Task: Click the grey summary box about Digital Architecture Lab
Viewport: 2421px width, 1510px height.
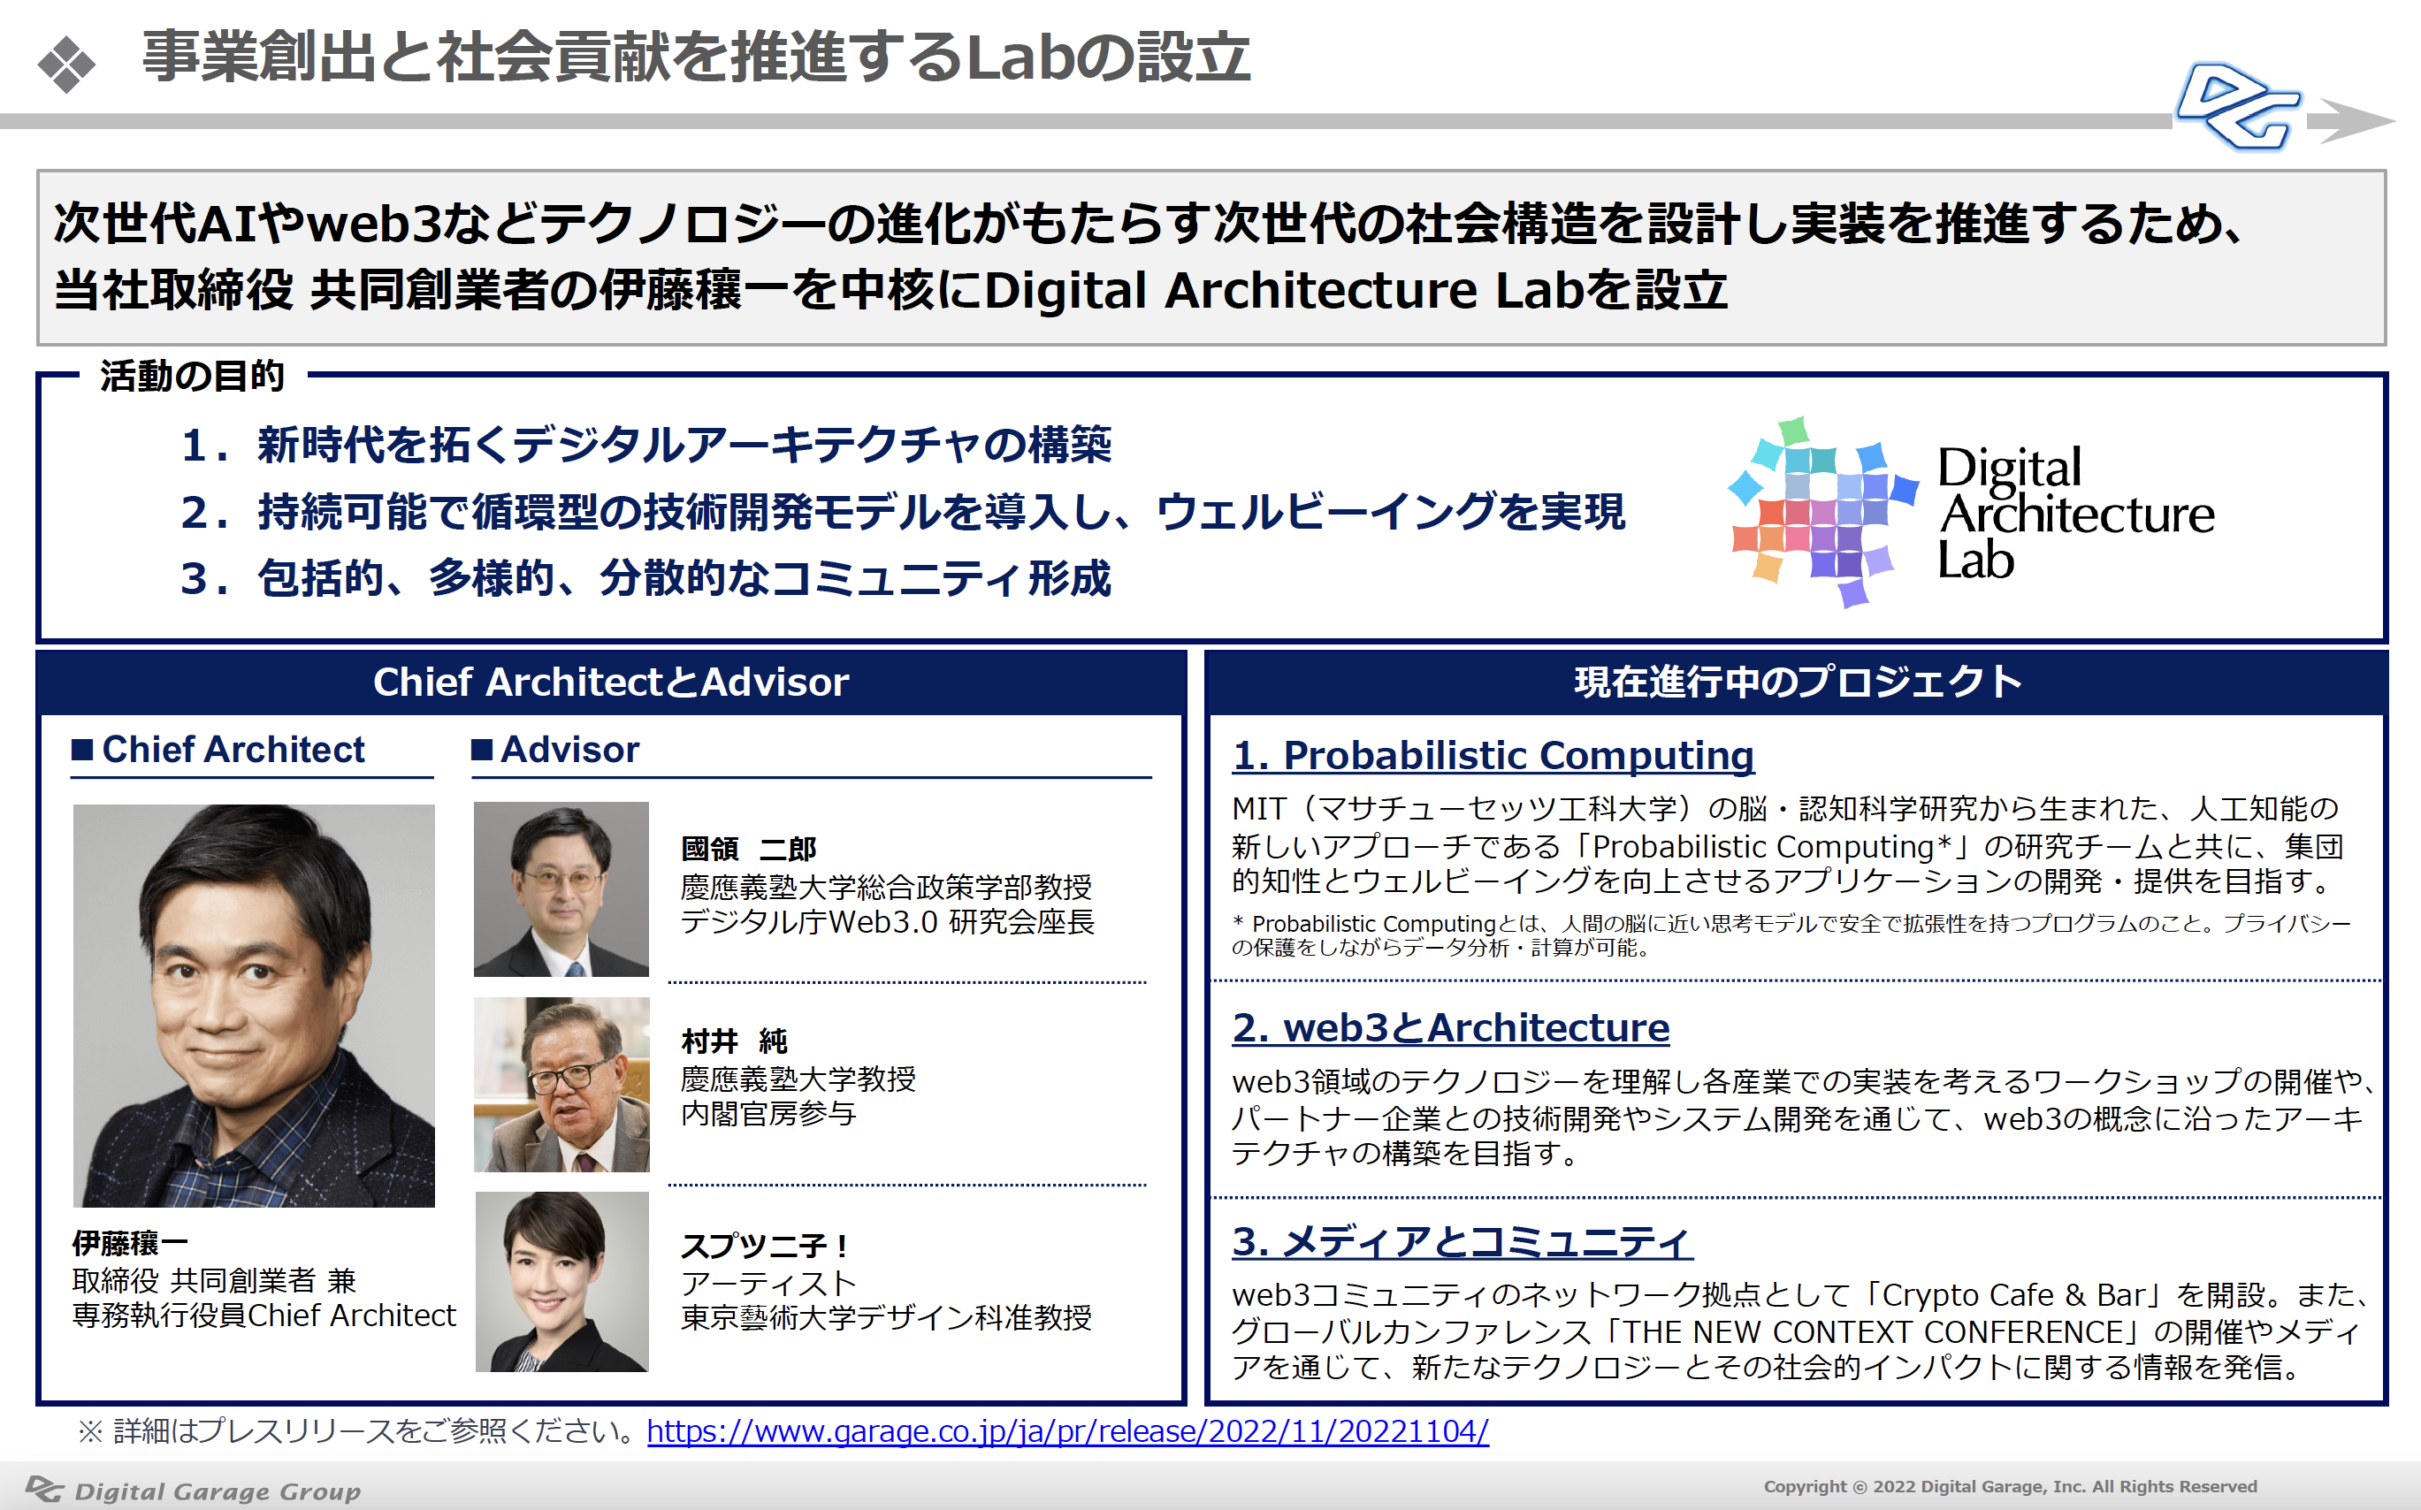Action: [1211, 257]
